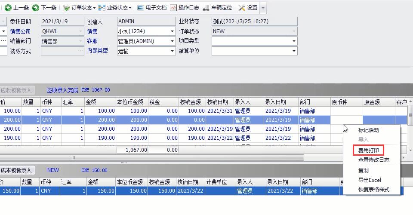Select 导出Excel from the context menu
413x215 pixels.
click(x=370, y=180)
